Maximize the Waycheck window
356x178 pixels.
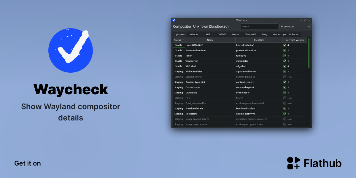(305, 20)
